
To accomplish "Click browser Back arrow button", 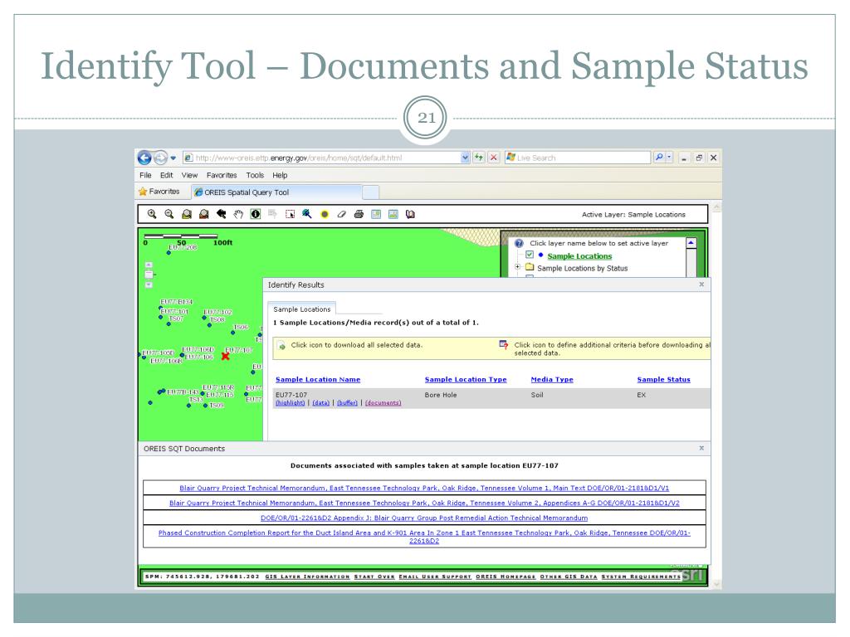I will click(x=144, y=158).
